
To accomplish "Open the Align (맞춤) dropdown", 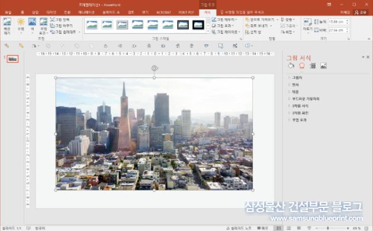I will (x=288, y=19).
